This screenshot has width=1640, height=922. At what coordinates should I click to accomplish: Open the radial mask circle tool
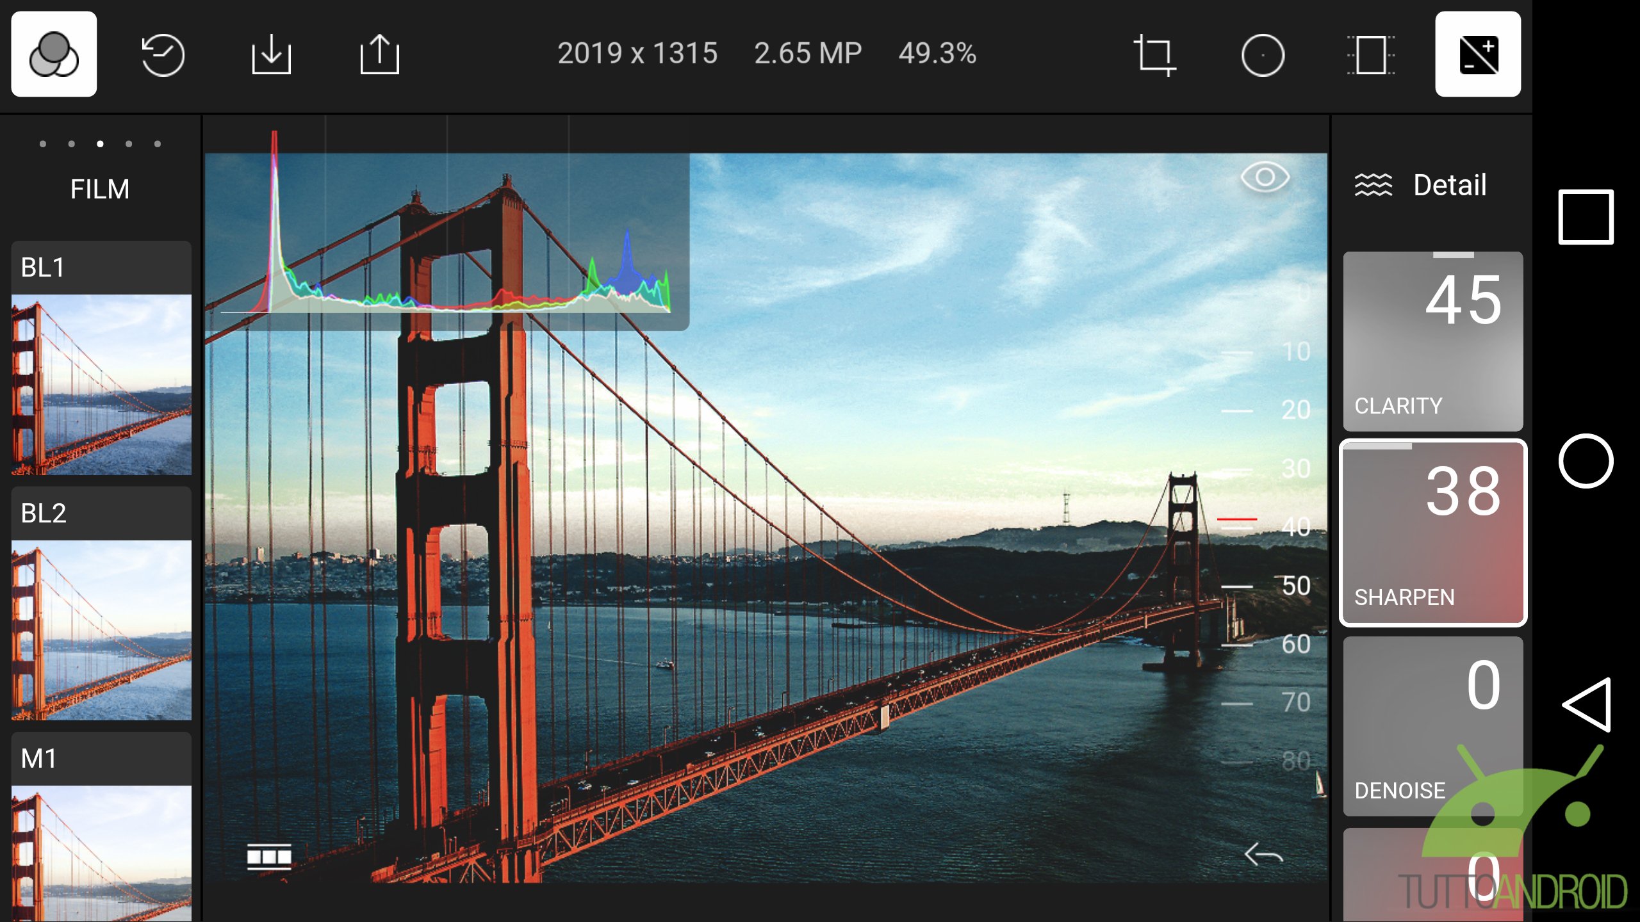[x=1263, y=55]
